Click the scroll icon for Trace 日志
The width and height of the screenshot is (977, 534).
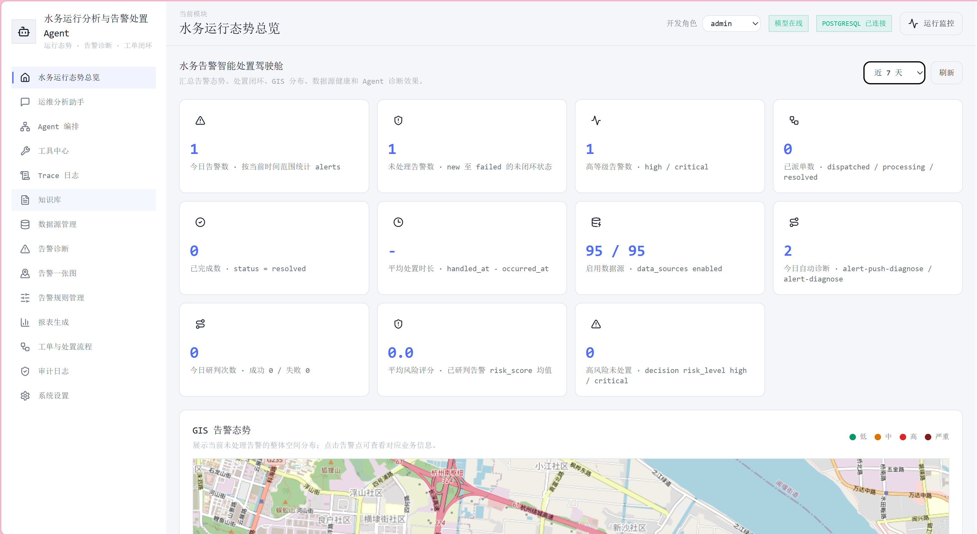25,176
